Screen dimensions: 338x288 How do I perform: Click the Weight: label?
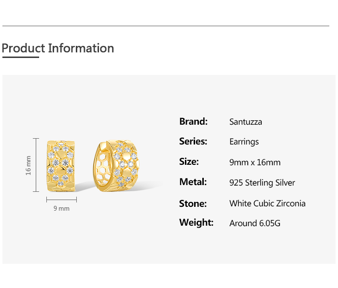click(196, 223)
